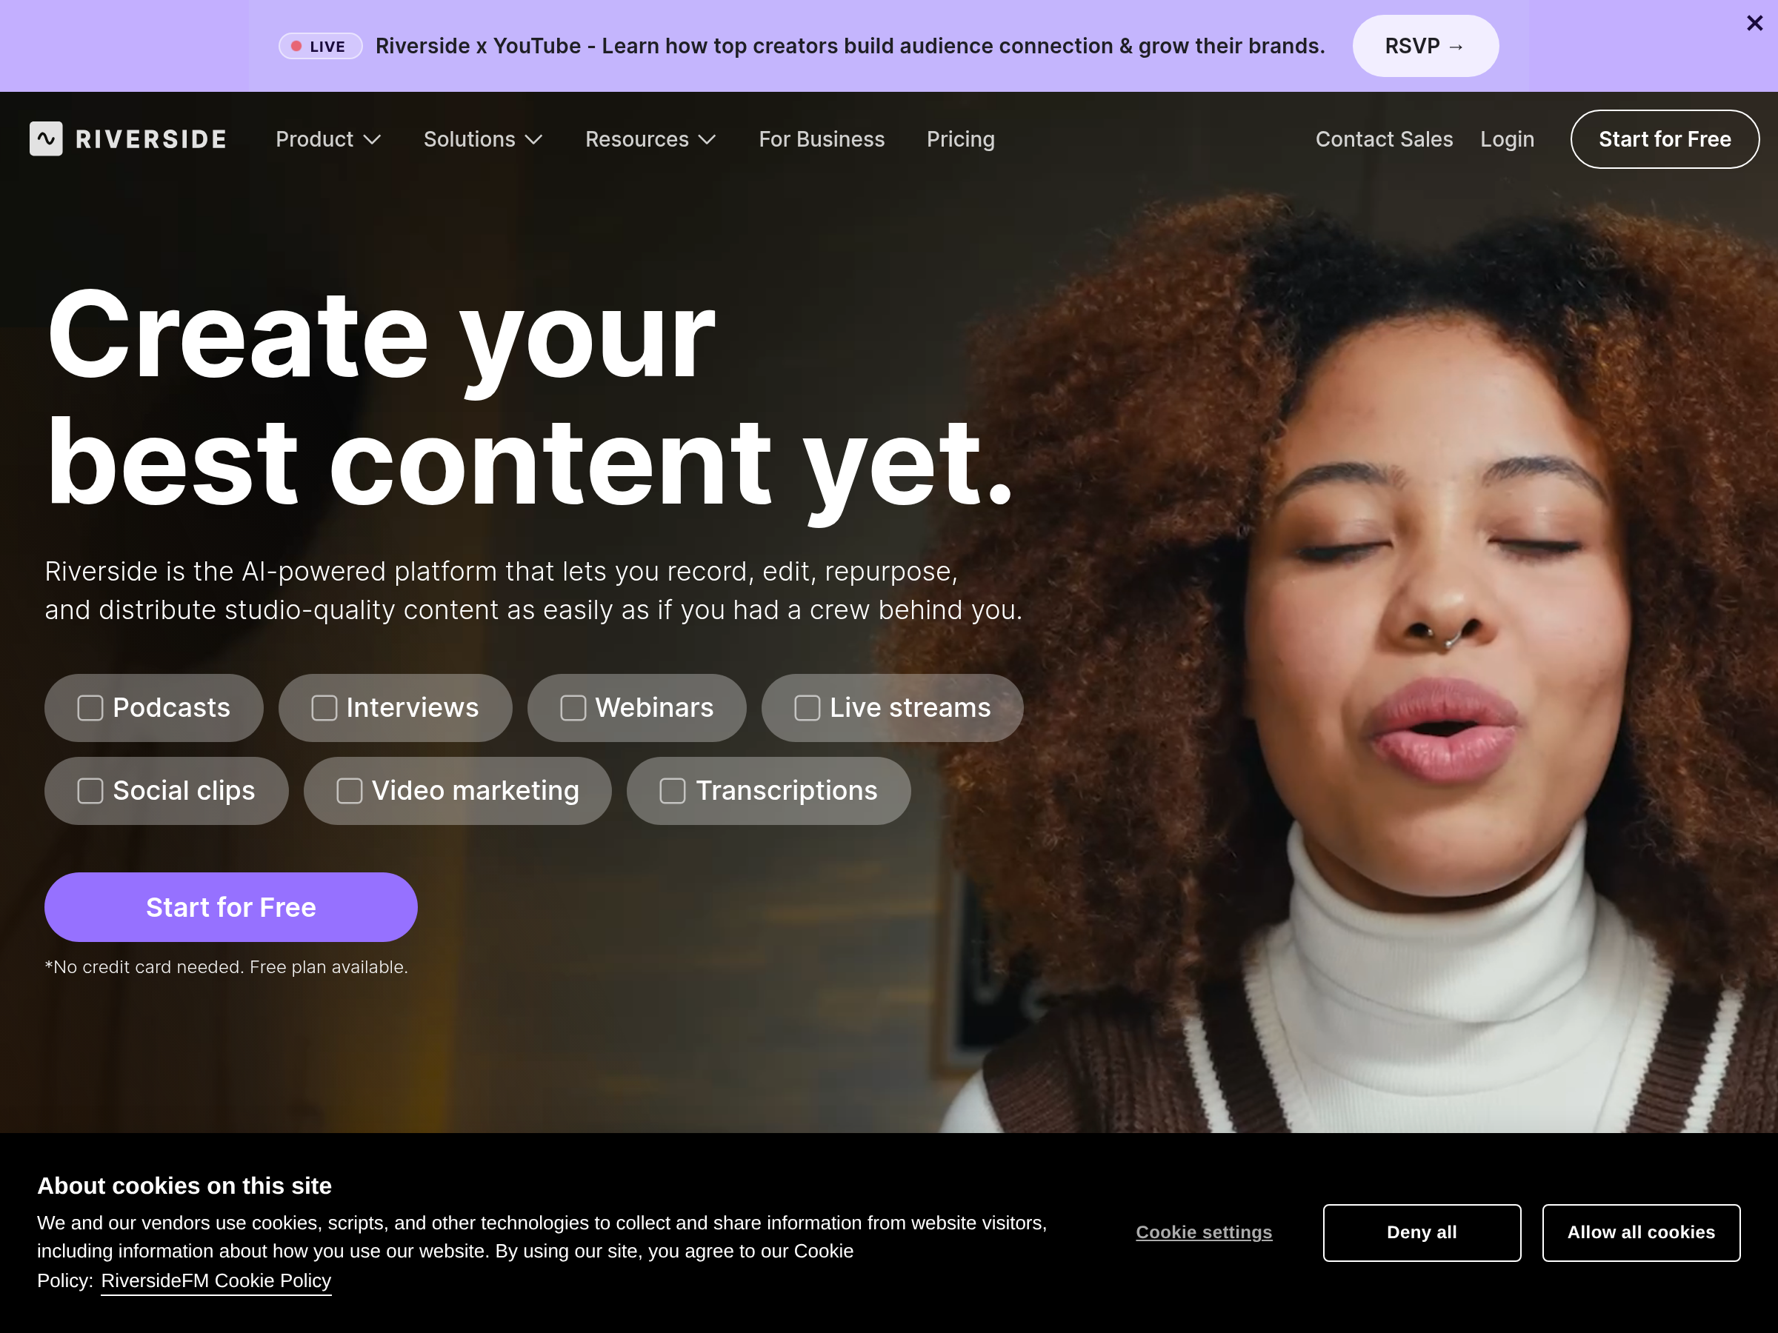Expand the Resources menu

coord(650,139)
